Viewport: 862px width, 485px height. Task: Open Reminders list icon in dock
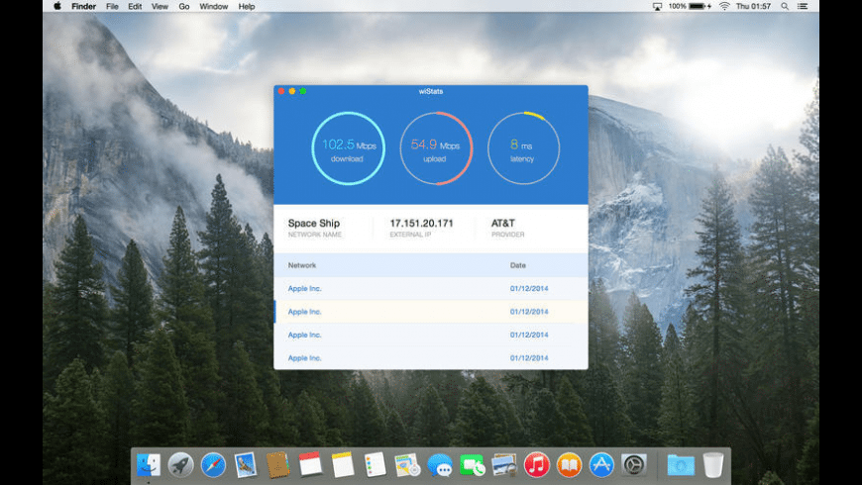tap(375, 464)
